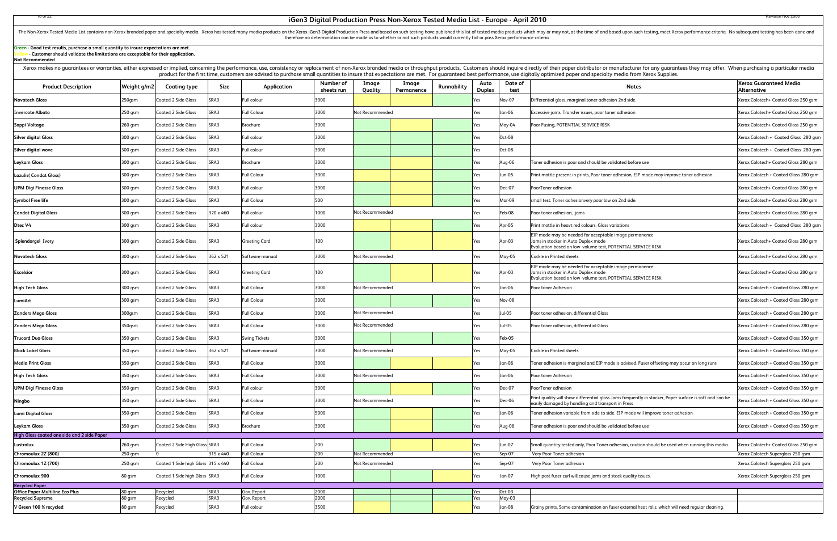Select the 'Trucard Duo Gloss' product cell
837x541 pixels.
(67, 338)
